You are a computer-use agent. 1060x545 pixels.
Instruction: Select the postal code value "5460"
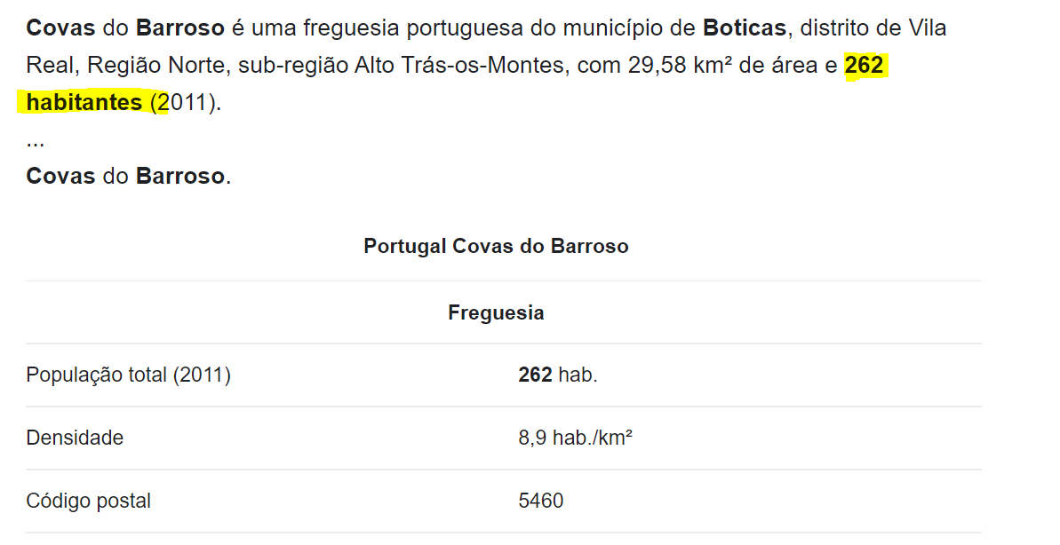click(540, 501)
